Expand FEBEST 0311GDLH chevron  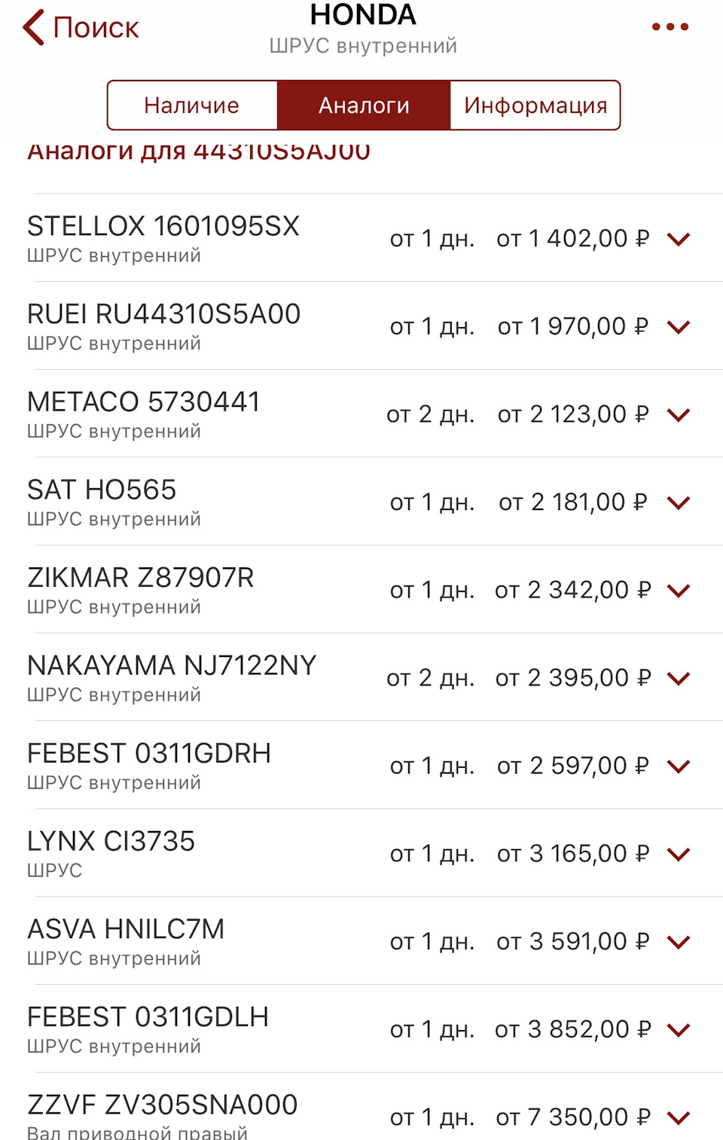[x=679, y=1031]
